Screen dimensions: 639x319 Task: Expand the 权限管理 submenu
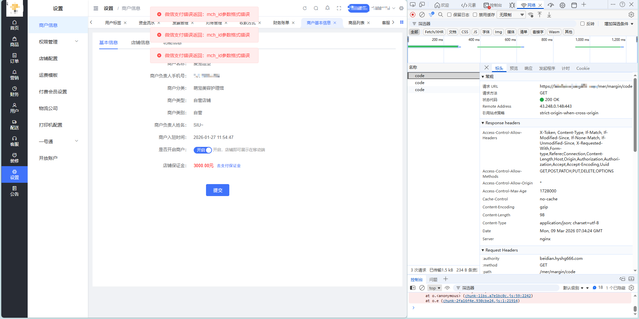[58, 42]
